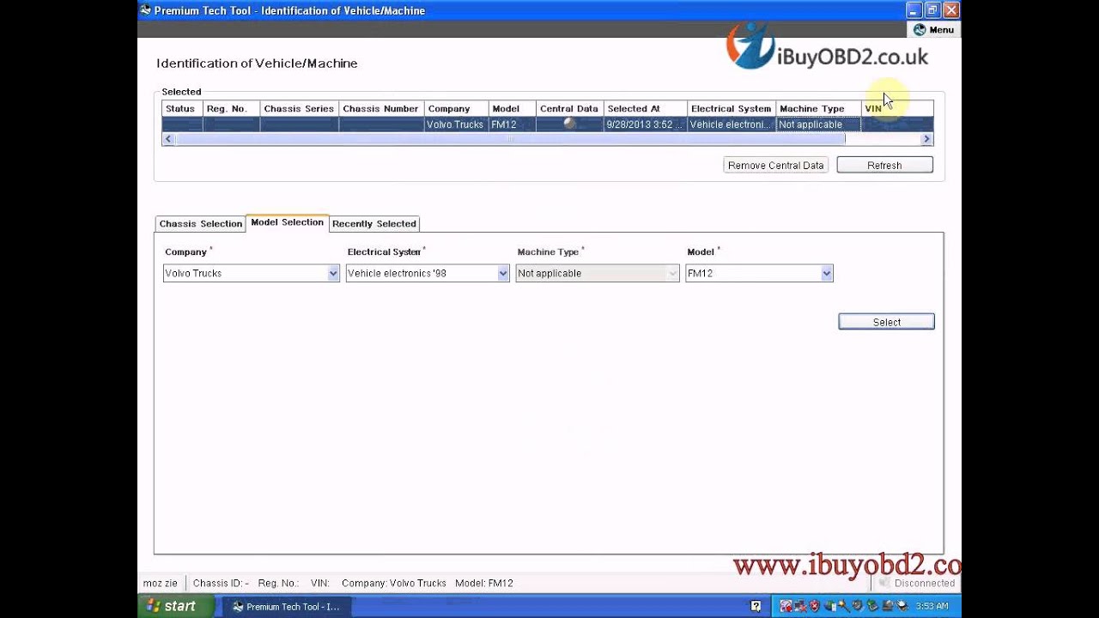Click the magic wand tray icon
The image size is (1099, 618).
pos(844,606)
